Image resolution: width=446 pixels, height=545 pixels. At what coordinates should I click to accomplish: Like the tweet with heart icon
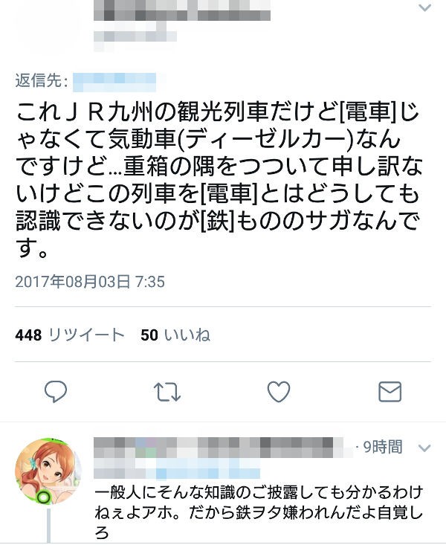(x=279, y=392)
